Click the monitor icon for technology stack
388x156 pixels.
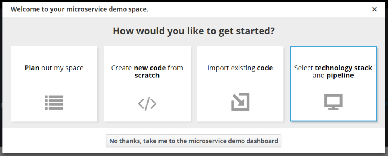pyautogui.click(x=333, y=102)
